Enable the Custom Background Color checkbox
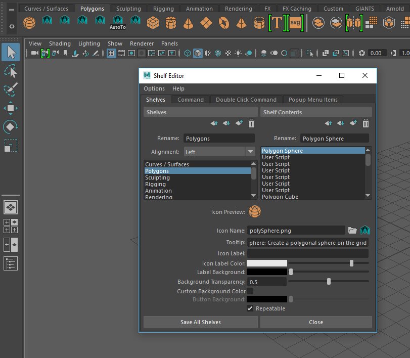The height and width of the screenshot is (358, 410). click(x=250, y=291)
